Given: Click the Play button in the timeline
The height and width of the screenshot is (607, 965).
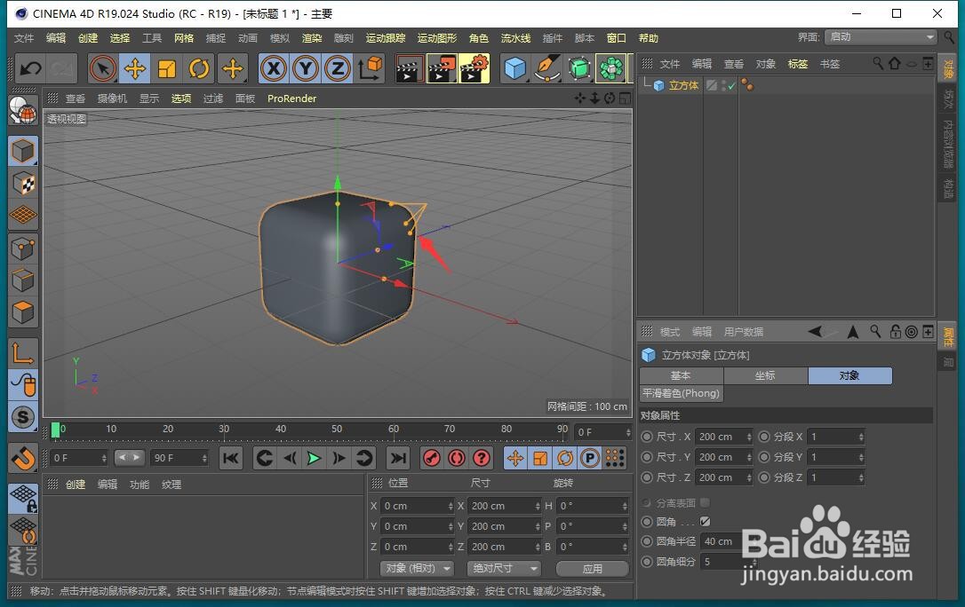Looking at the screenshot, I should (x=314, y=457).
